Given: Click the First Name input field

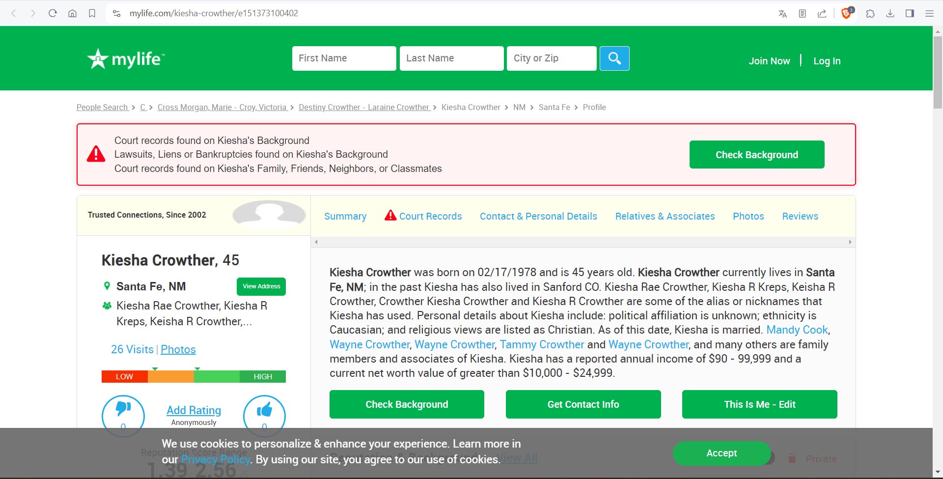Looking at the screenshot, I should pyautogui.click(x=344, y=58).
